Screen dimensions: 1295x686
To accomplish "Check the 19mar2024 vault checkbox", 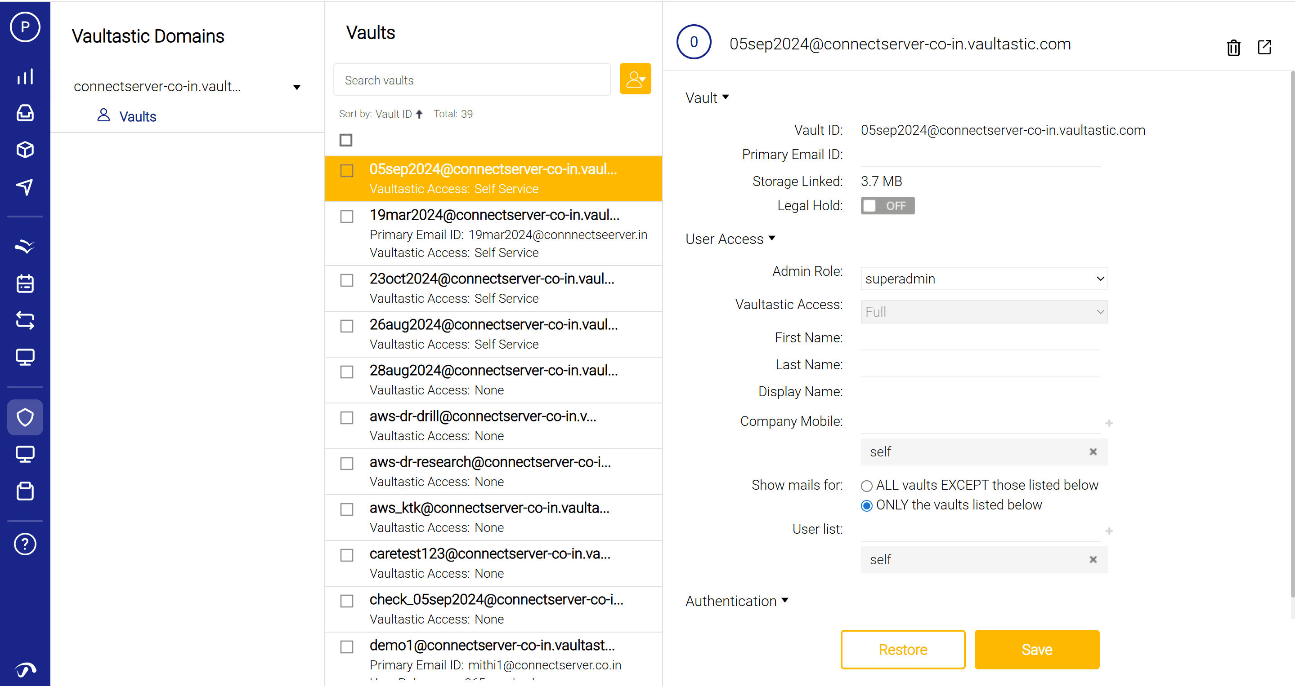I will 346,217.
